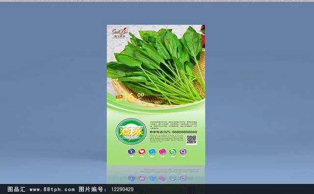This screenshot has height=194, width=314.
Task: Click the image number 12290429
Action: tap(122, 190)
